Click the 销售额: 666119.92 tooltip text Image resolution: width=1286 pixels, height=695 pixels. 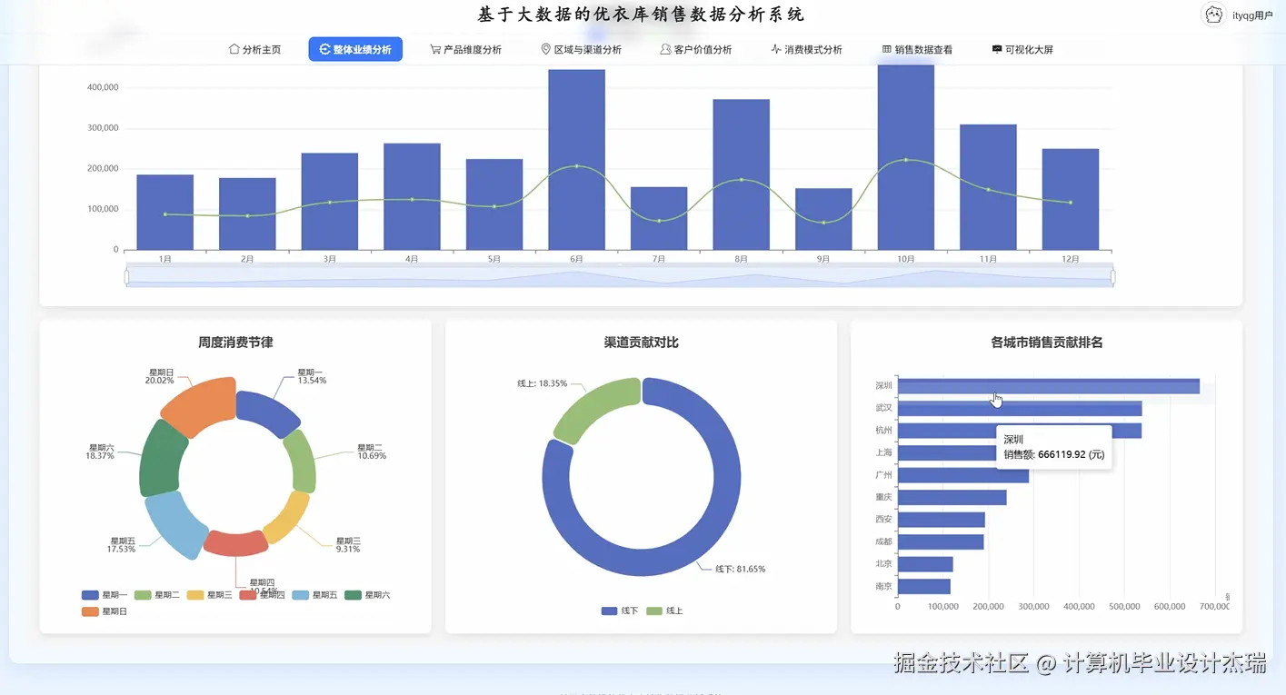tap(1053, 454)
